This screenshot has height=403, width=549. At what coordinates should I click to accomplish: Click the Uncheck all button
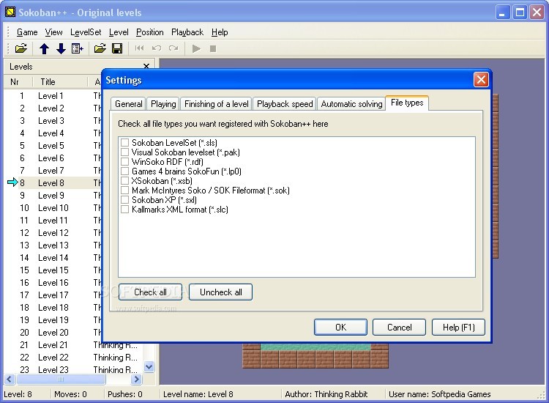pos(220,292)
